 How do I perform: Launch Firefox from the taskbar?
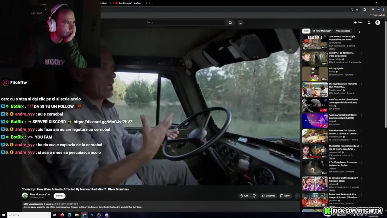(62, 215)
